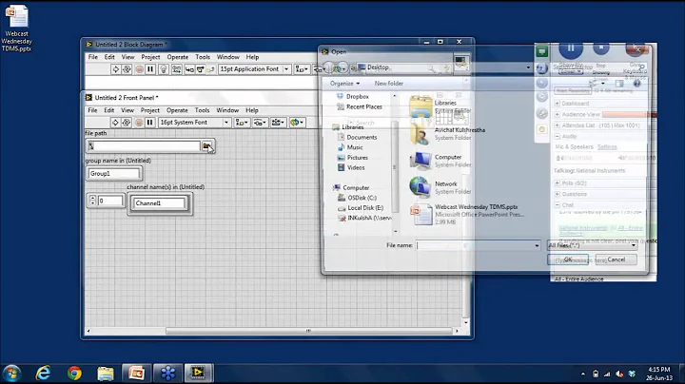Open View menu in Front Panel window

coord(127,110)
